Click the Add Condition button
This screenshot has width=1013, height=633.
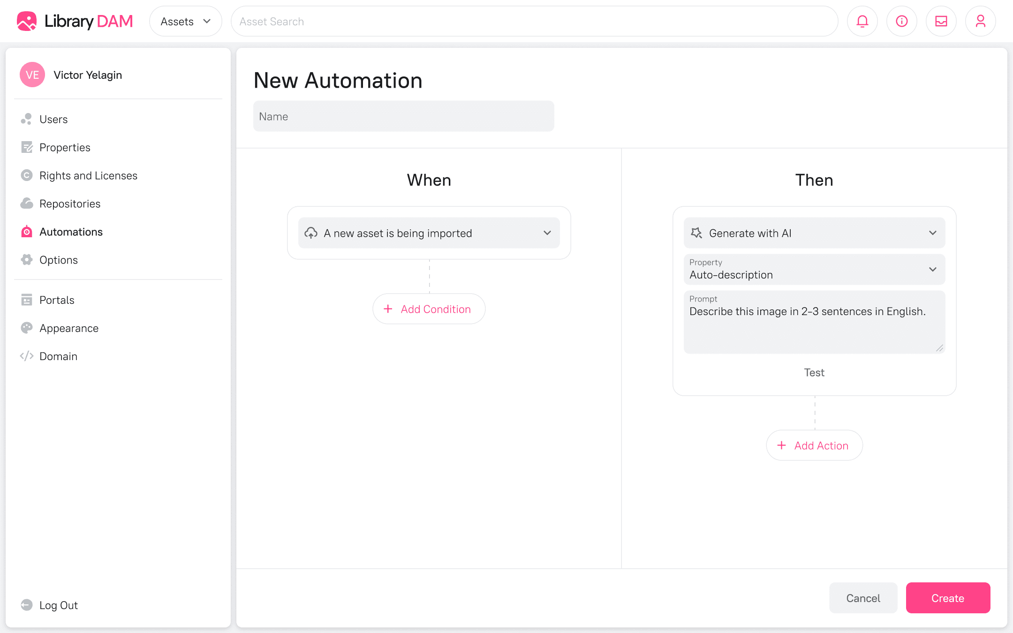click(x=429, y=309)
